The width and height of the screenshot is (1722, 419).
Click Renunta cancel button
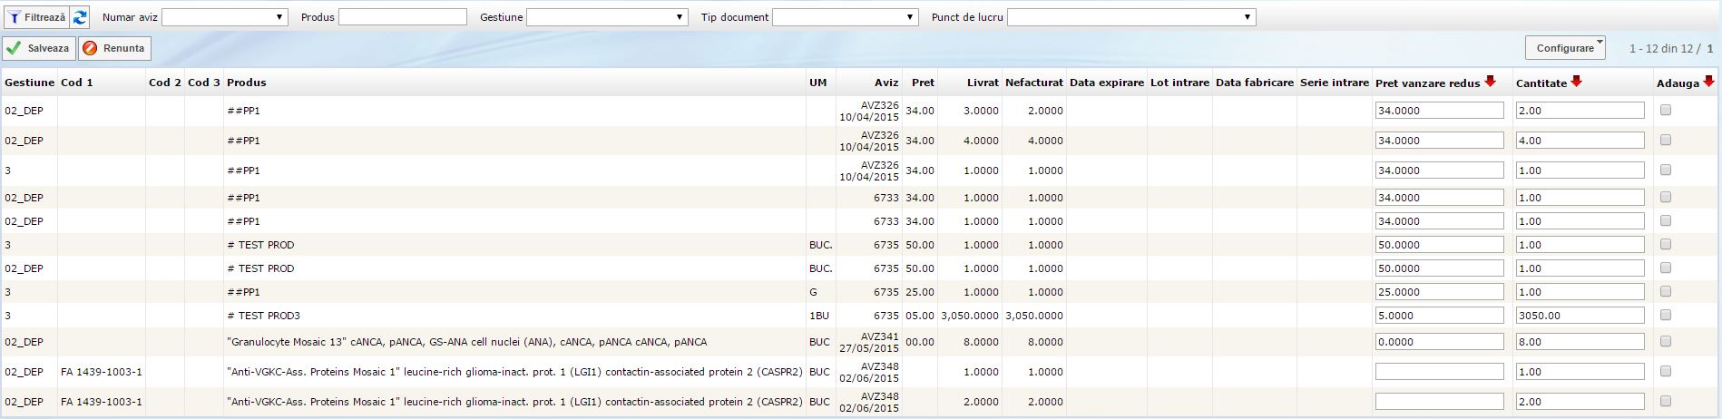(x=114, y=48)
